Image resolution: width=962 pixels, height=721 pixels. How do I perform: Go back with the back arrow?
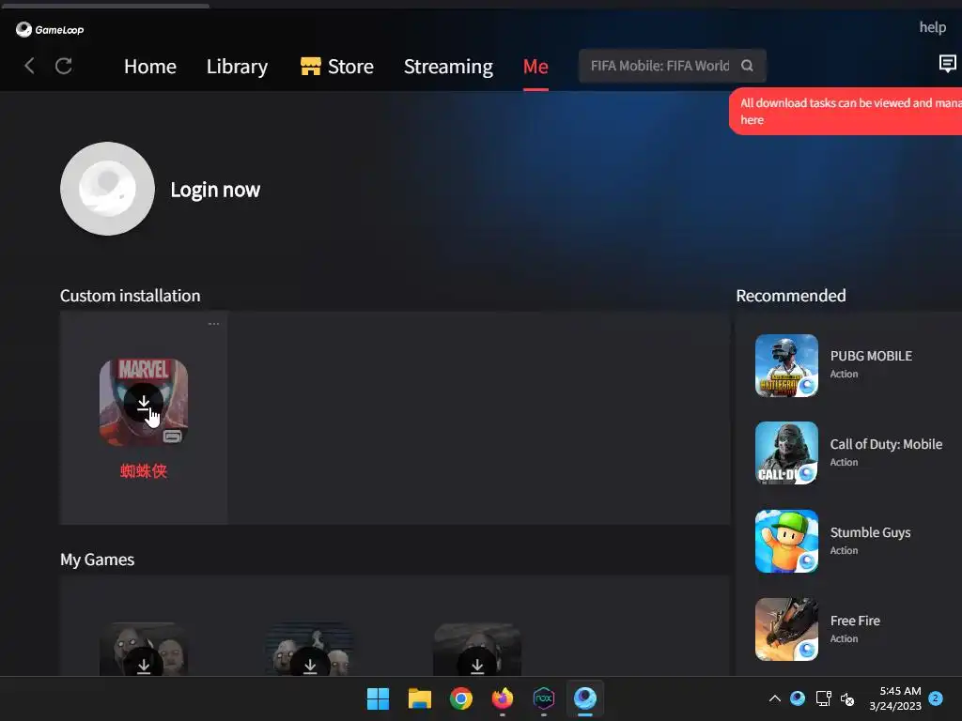[29, 66]
